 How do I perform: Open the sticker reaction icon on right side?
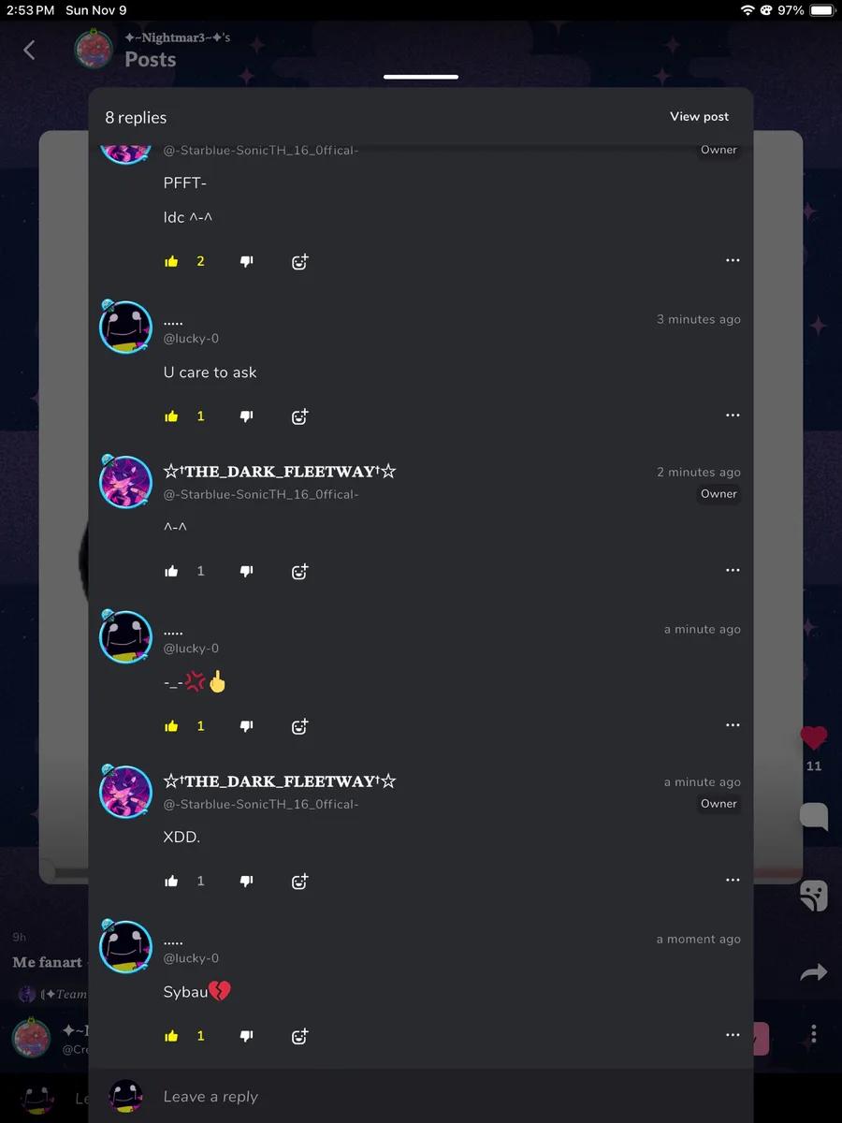(x=814, y=896)
